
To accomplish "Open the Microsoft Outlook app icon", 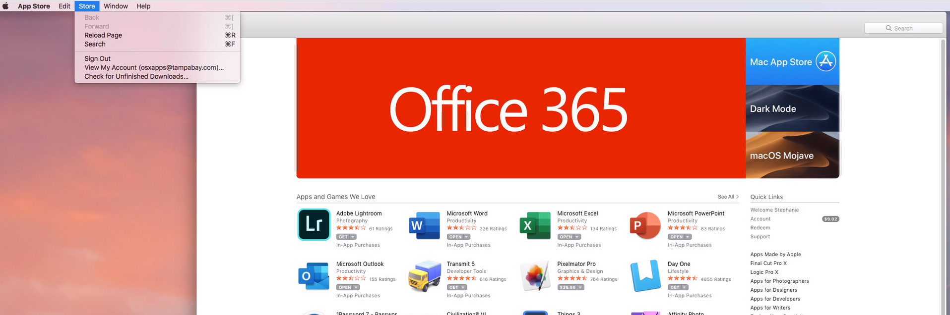I will tap(314, 276).
